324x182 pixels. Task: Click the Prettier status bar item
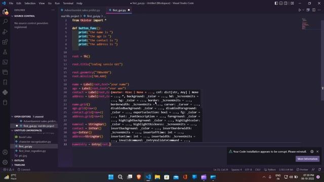coord(302,170)
